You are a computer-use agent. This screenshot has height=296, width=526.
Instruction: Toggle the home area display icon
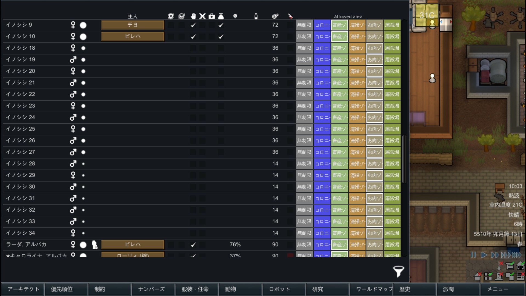(520, 266)
